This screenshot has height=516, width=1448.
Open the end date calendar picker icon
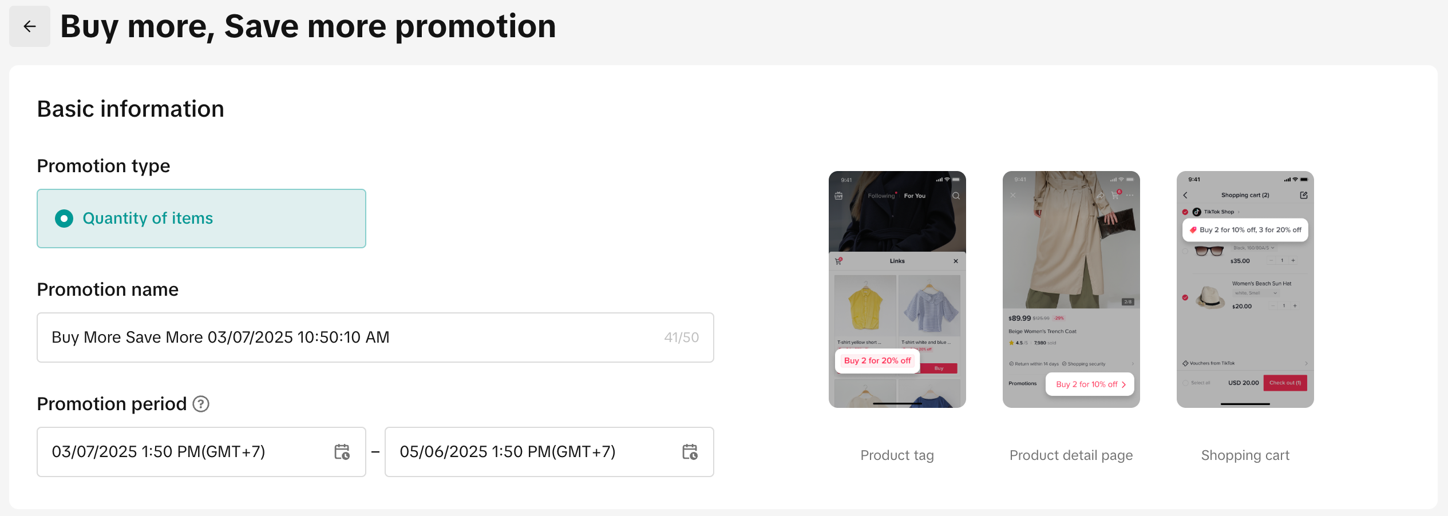coord(690,452)
